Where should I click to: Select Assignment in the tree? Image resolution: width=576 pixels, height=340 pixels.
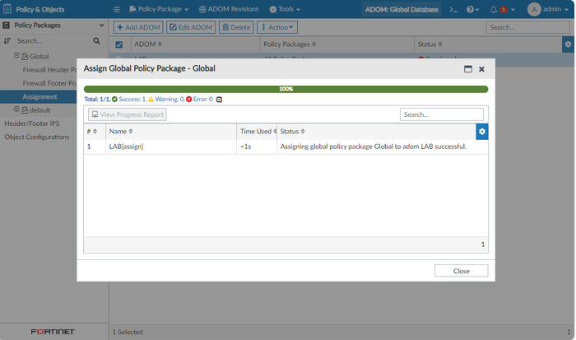click(39, 96)
